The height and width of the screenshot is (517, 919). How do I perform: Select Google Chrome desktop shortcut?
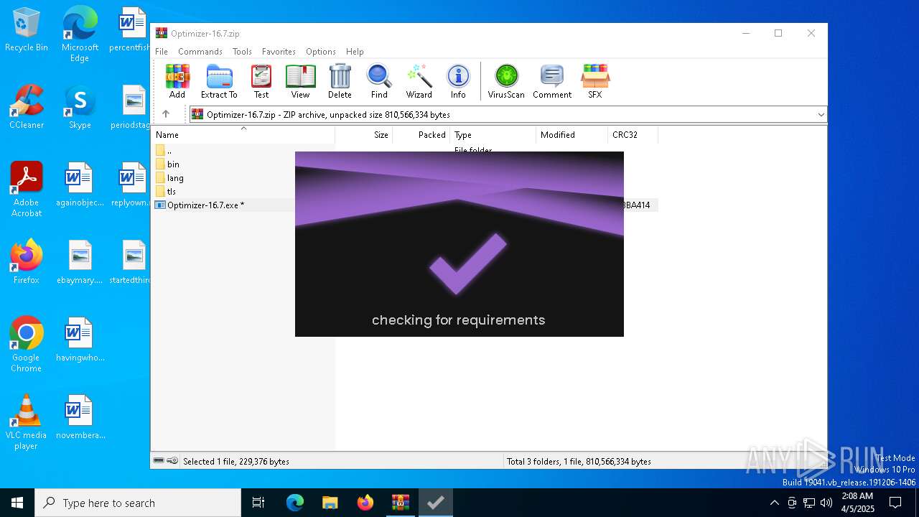pos(27,345)
